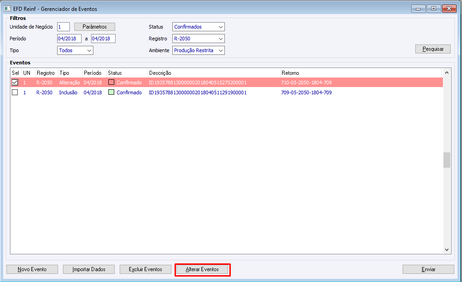Image resolution: width=462 pixels, height=282 pixels.
Task: Click the Pesquisar button
Action: point(433,49)
